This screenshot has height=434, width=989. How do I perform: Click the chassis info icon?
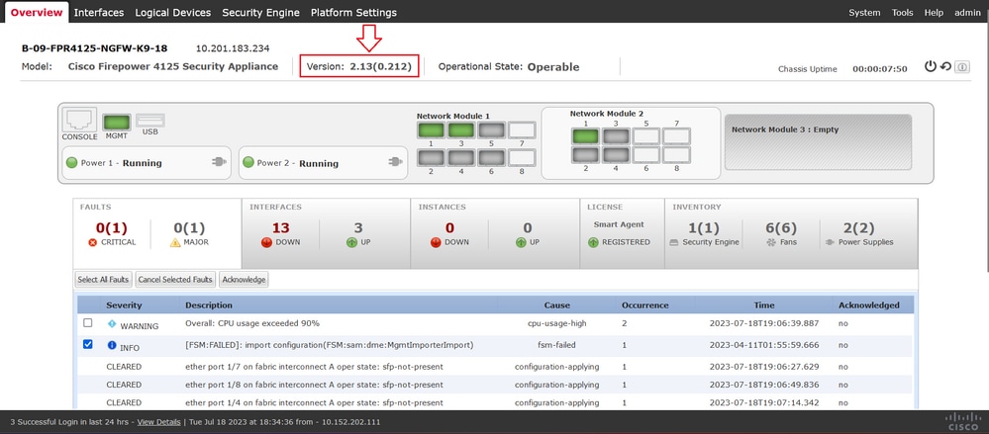pyautogui.click(x=962, y=67)
